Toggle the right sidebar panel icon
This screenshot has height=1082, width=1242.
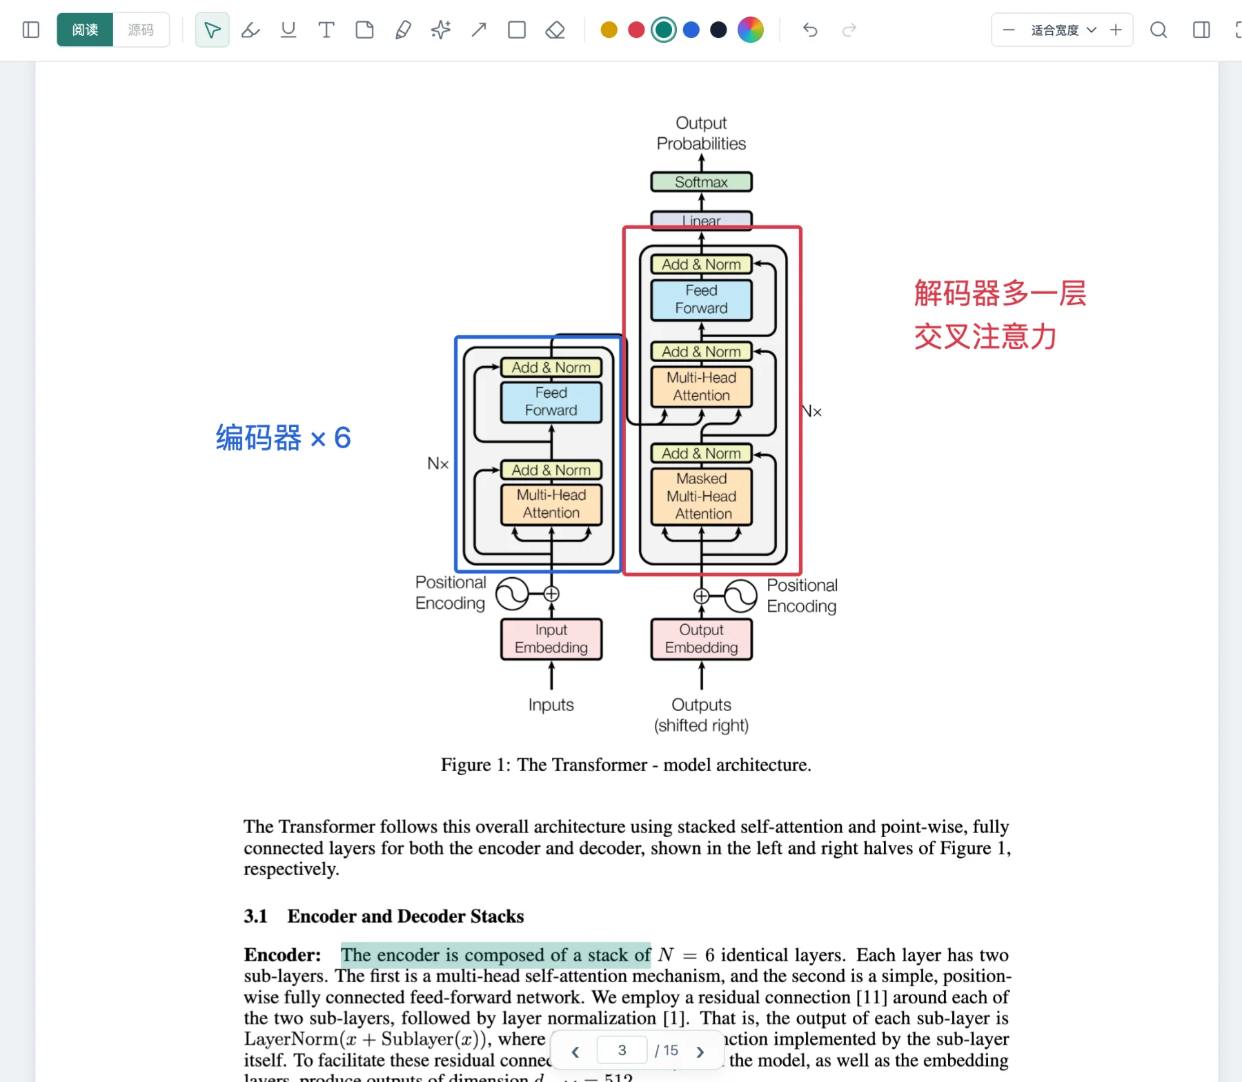(1201, 30)
